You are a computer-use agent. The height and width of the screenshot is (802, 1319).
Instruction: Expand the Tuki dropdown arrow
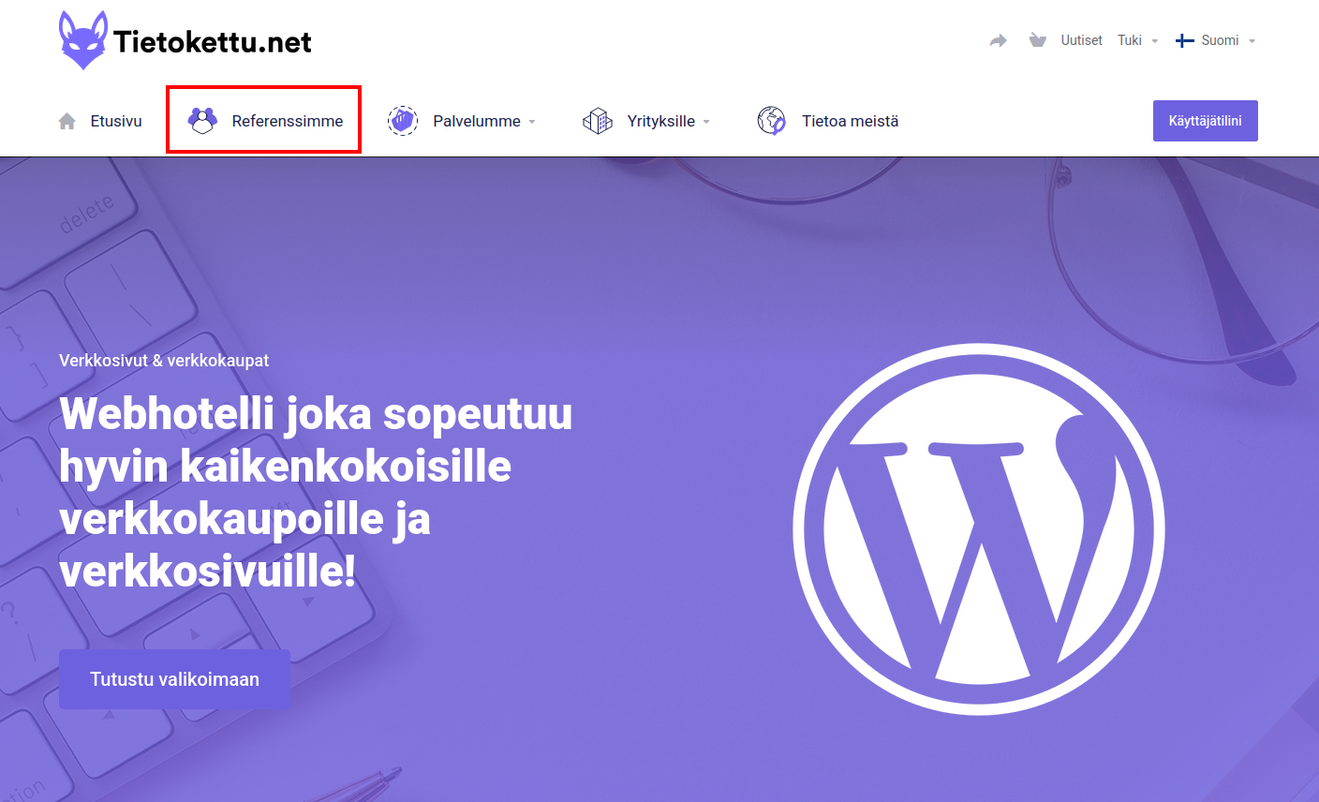1154,41
